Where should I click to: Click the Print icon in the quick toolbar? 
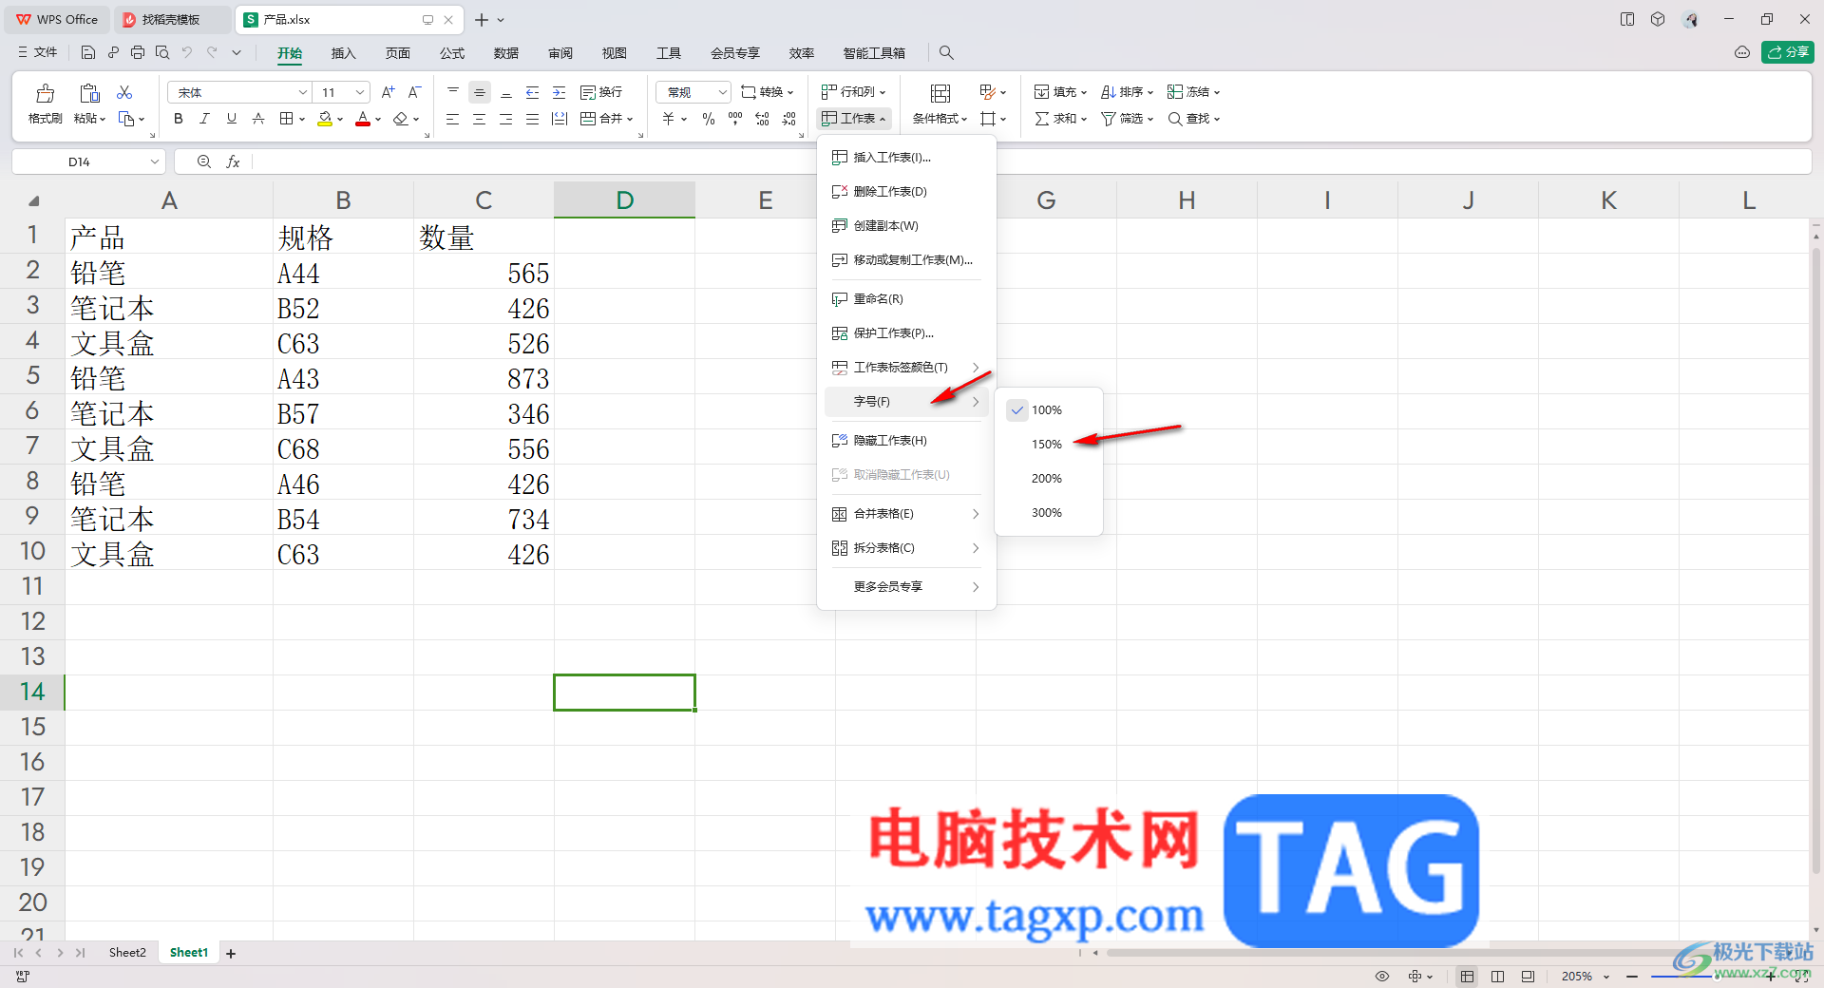coord(138,53)
